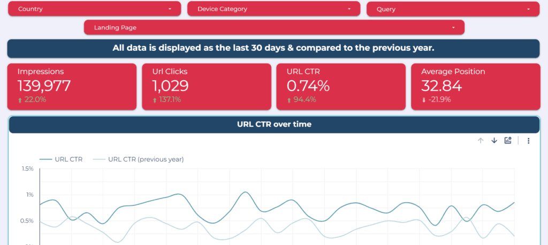The image size is (548, 245).
Task: Toggle the URL CTR (previous year) legend series
Action: click(138, 159)
